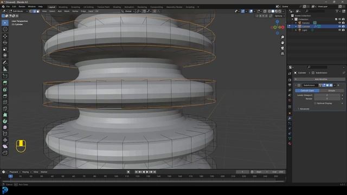The image size is (347, 195).
Task: Open the viewport Options dropdown
Action: pyautogui.click(x=280, y=16)
